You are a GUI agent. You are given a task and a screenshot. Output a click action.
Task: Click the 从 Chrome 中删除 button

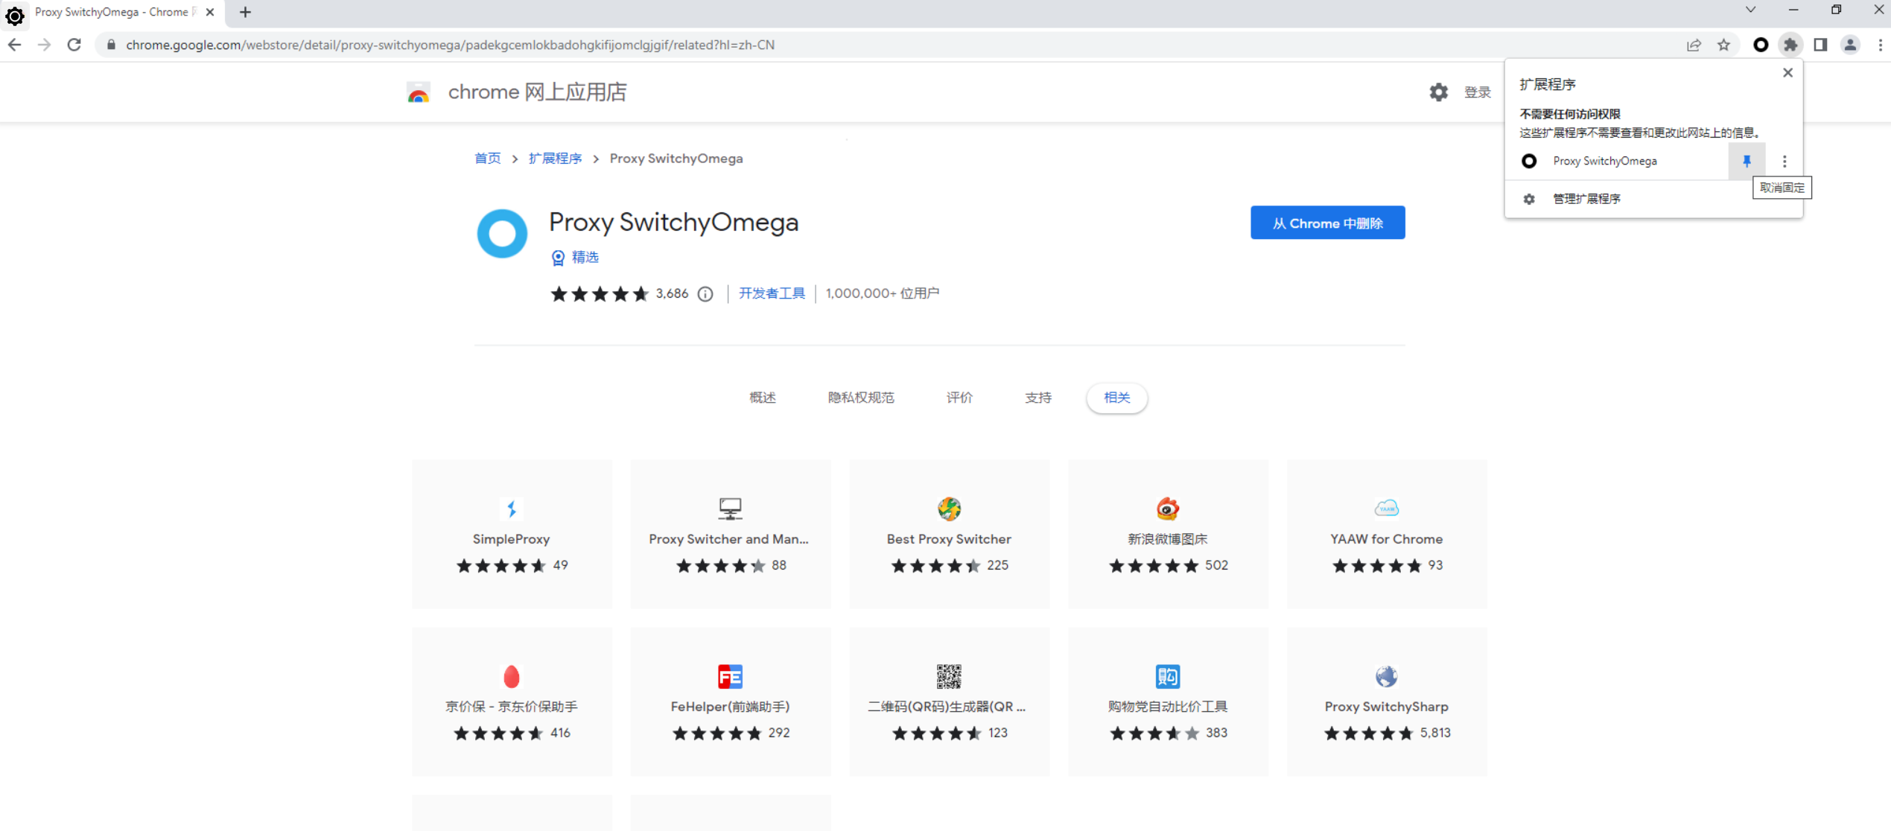coord(1327,223)
